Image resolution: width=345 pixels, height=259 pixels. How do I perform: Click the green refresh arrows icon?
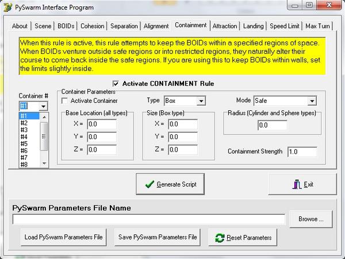220,238
